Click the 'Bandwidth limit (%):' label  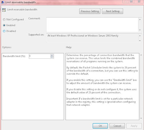point(14,56)
